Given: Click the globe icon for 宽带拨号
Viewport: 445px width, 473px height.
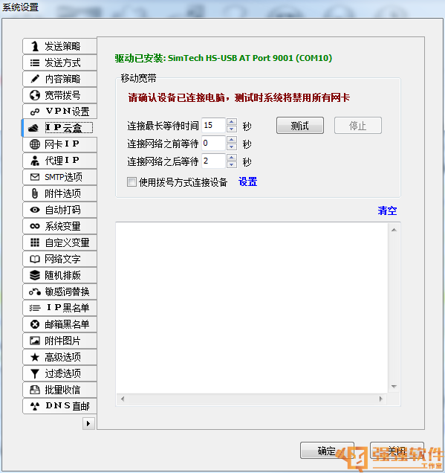Looking at the screenshot, I should tap(35, 95).
